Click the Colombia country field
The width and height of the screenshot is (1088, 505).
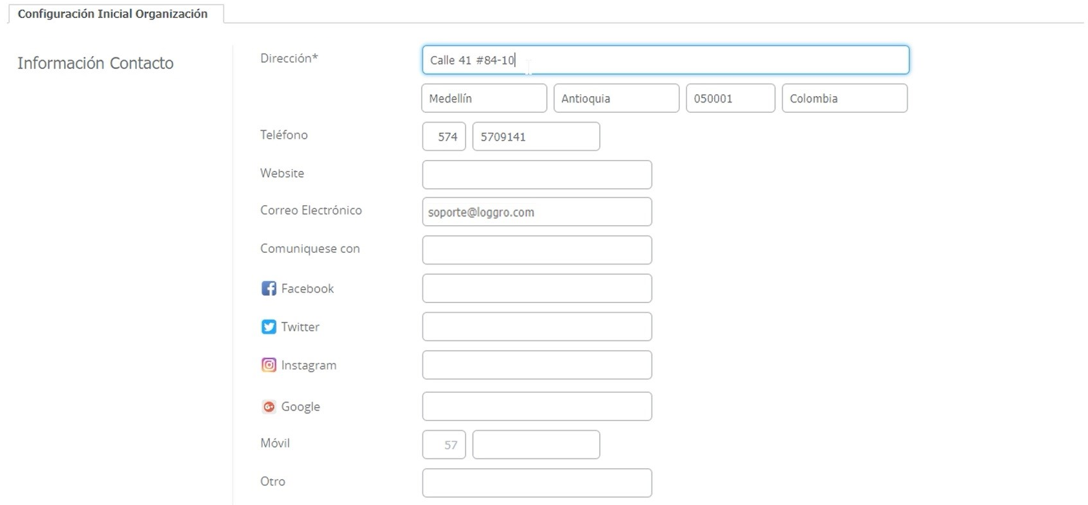(844, 99)
